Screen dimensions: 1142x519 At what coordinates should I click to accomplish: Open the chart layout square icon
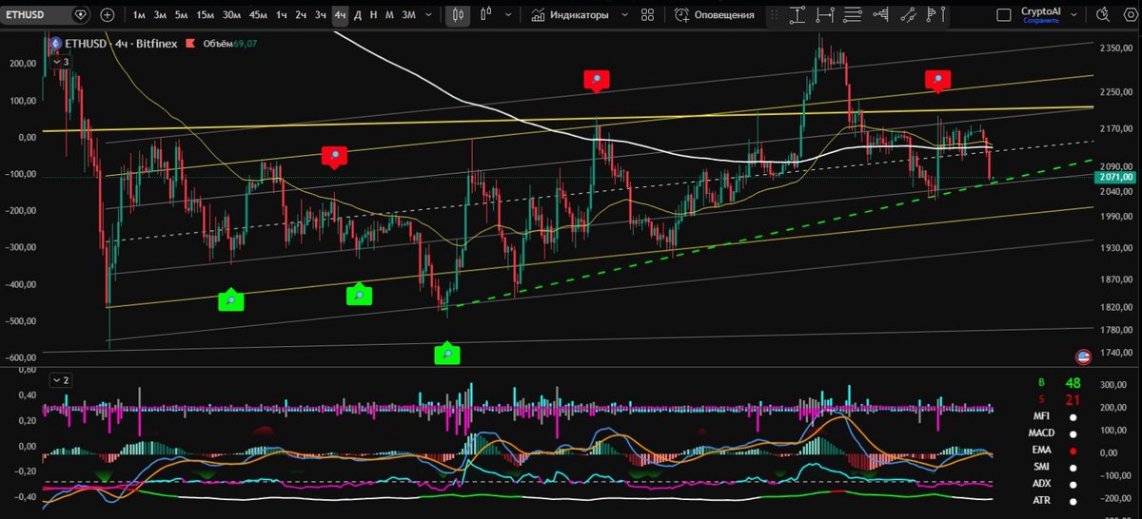click(1004, 15)
